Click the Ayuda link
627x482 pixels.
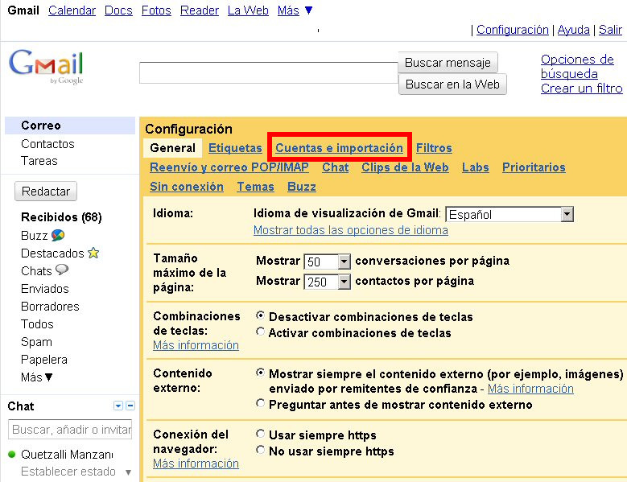(x=573, y=30)
